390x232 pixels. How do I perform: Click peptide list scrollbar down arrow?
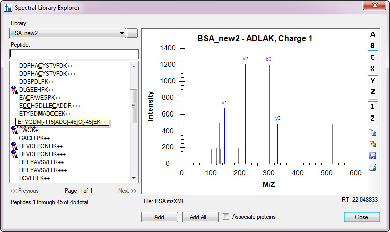click(x=134, y=178)
